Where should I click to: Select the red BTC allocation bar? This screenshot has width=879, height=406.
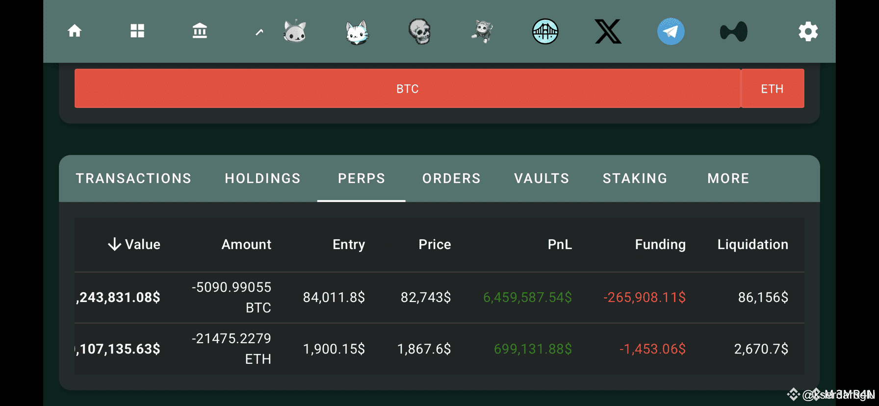pyautogui.click(x=408, y=88)
